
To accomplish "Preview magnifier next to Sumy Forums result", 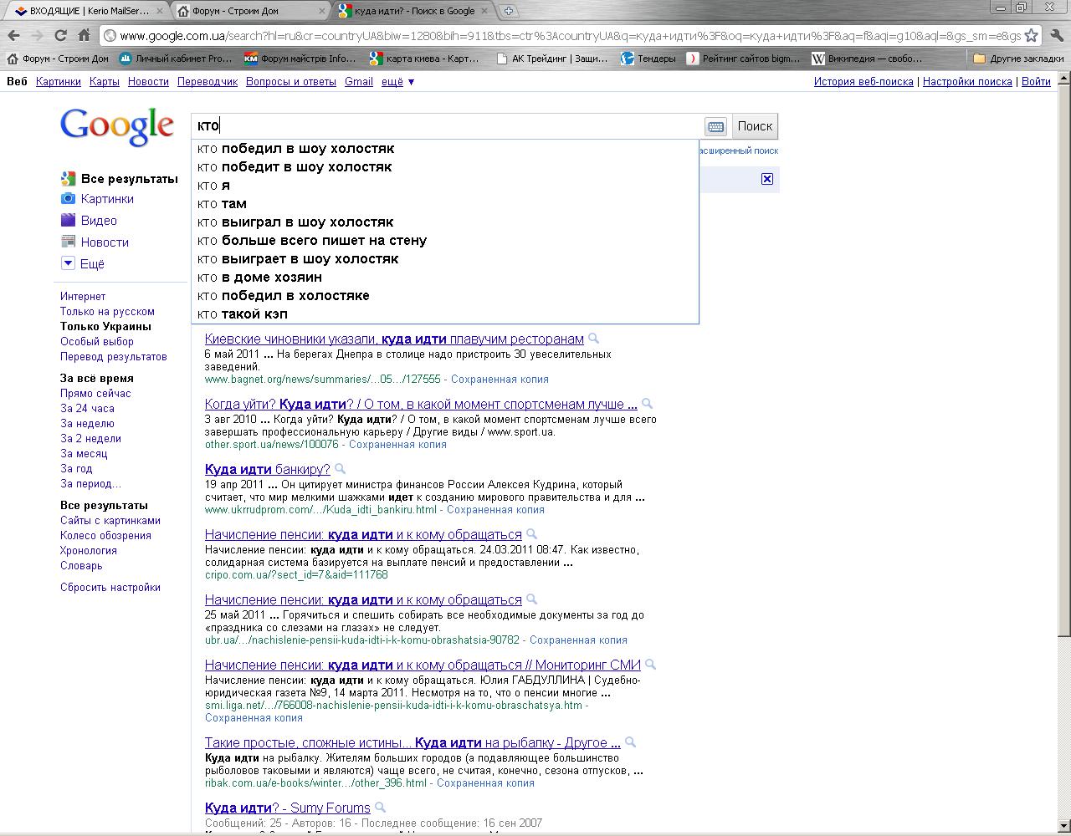I will pyautogui.click(x=381, y=808).
